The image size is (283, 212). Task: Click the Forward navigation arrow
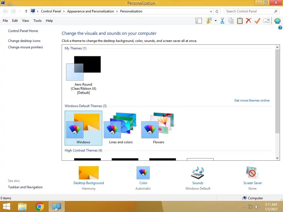pos(13,11)
